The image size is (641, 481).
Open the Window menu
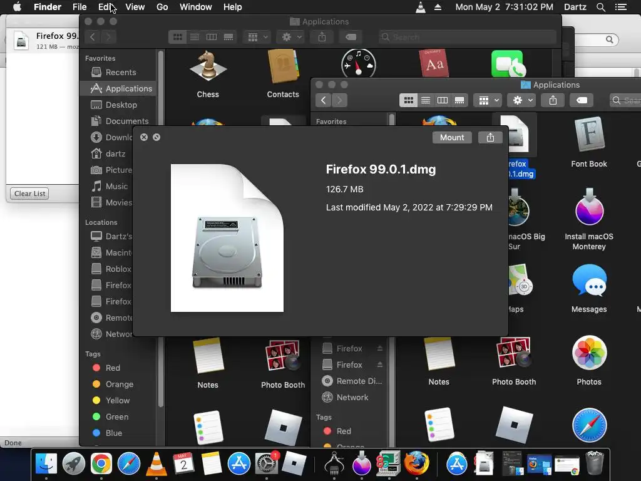195,7
